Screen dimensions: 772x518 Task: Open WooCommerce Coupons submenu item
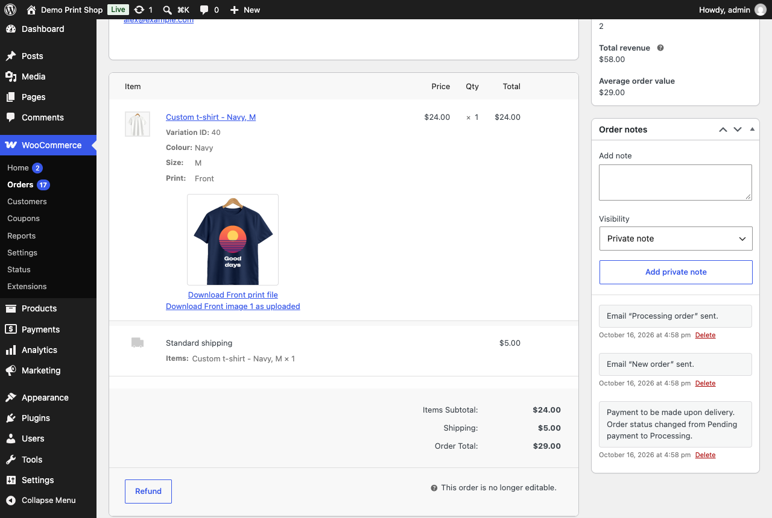click(x=24, y=219)
